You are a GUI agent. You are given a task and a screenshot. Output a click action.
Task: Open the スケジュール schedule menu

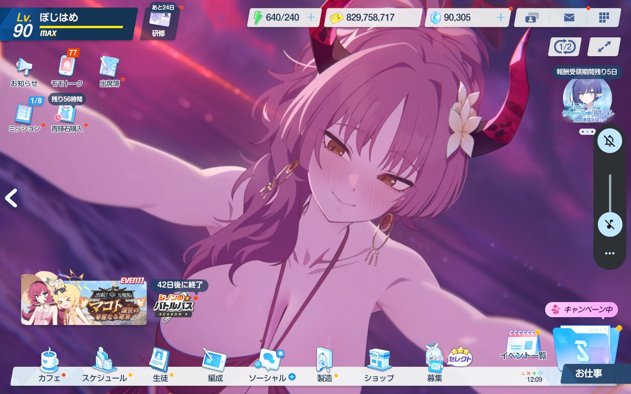coord(105,365)
